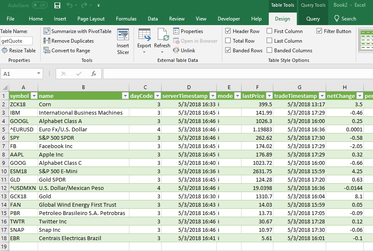Viewport: 373px width, 251px height.
Task: Click the Search lightbulb icon
Action: click(337, 18)
